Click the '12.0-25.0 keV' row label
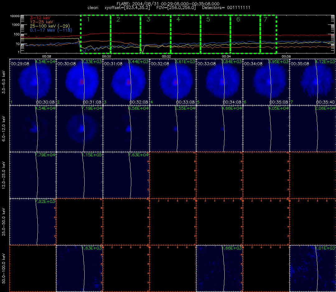The height and width of the screenshot is (292, 336). tap(4, 175)
